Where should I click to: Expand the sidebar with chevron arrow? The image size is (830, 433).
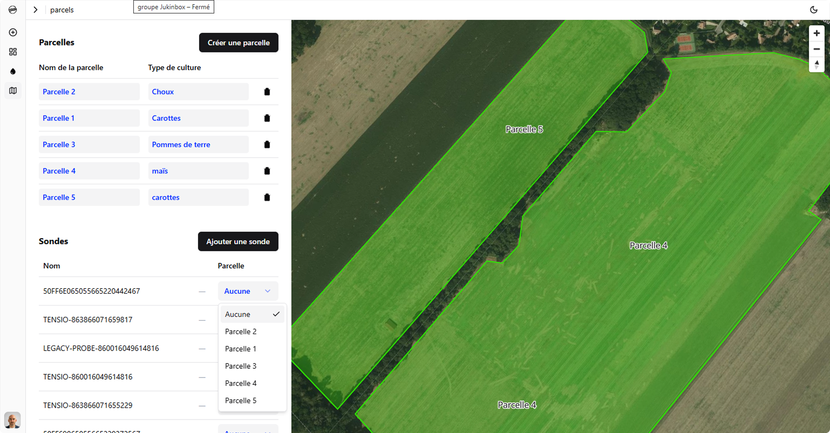coord(35,10)
